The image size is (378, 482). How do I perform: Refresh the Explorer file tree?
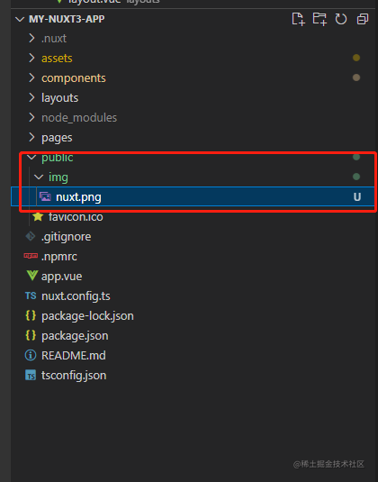coord(341,19)
